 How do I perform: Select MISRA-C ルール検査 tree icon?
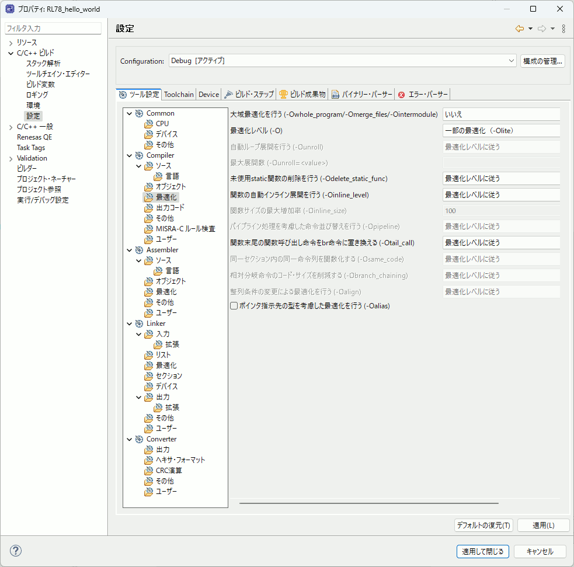149,229
